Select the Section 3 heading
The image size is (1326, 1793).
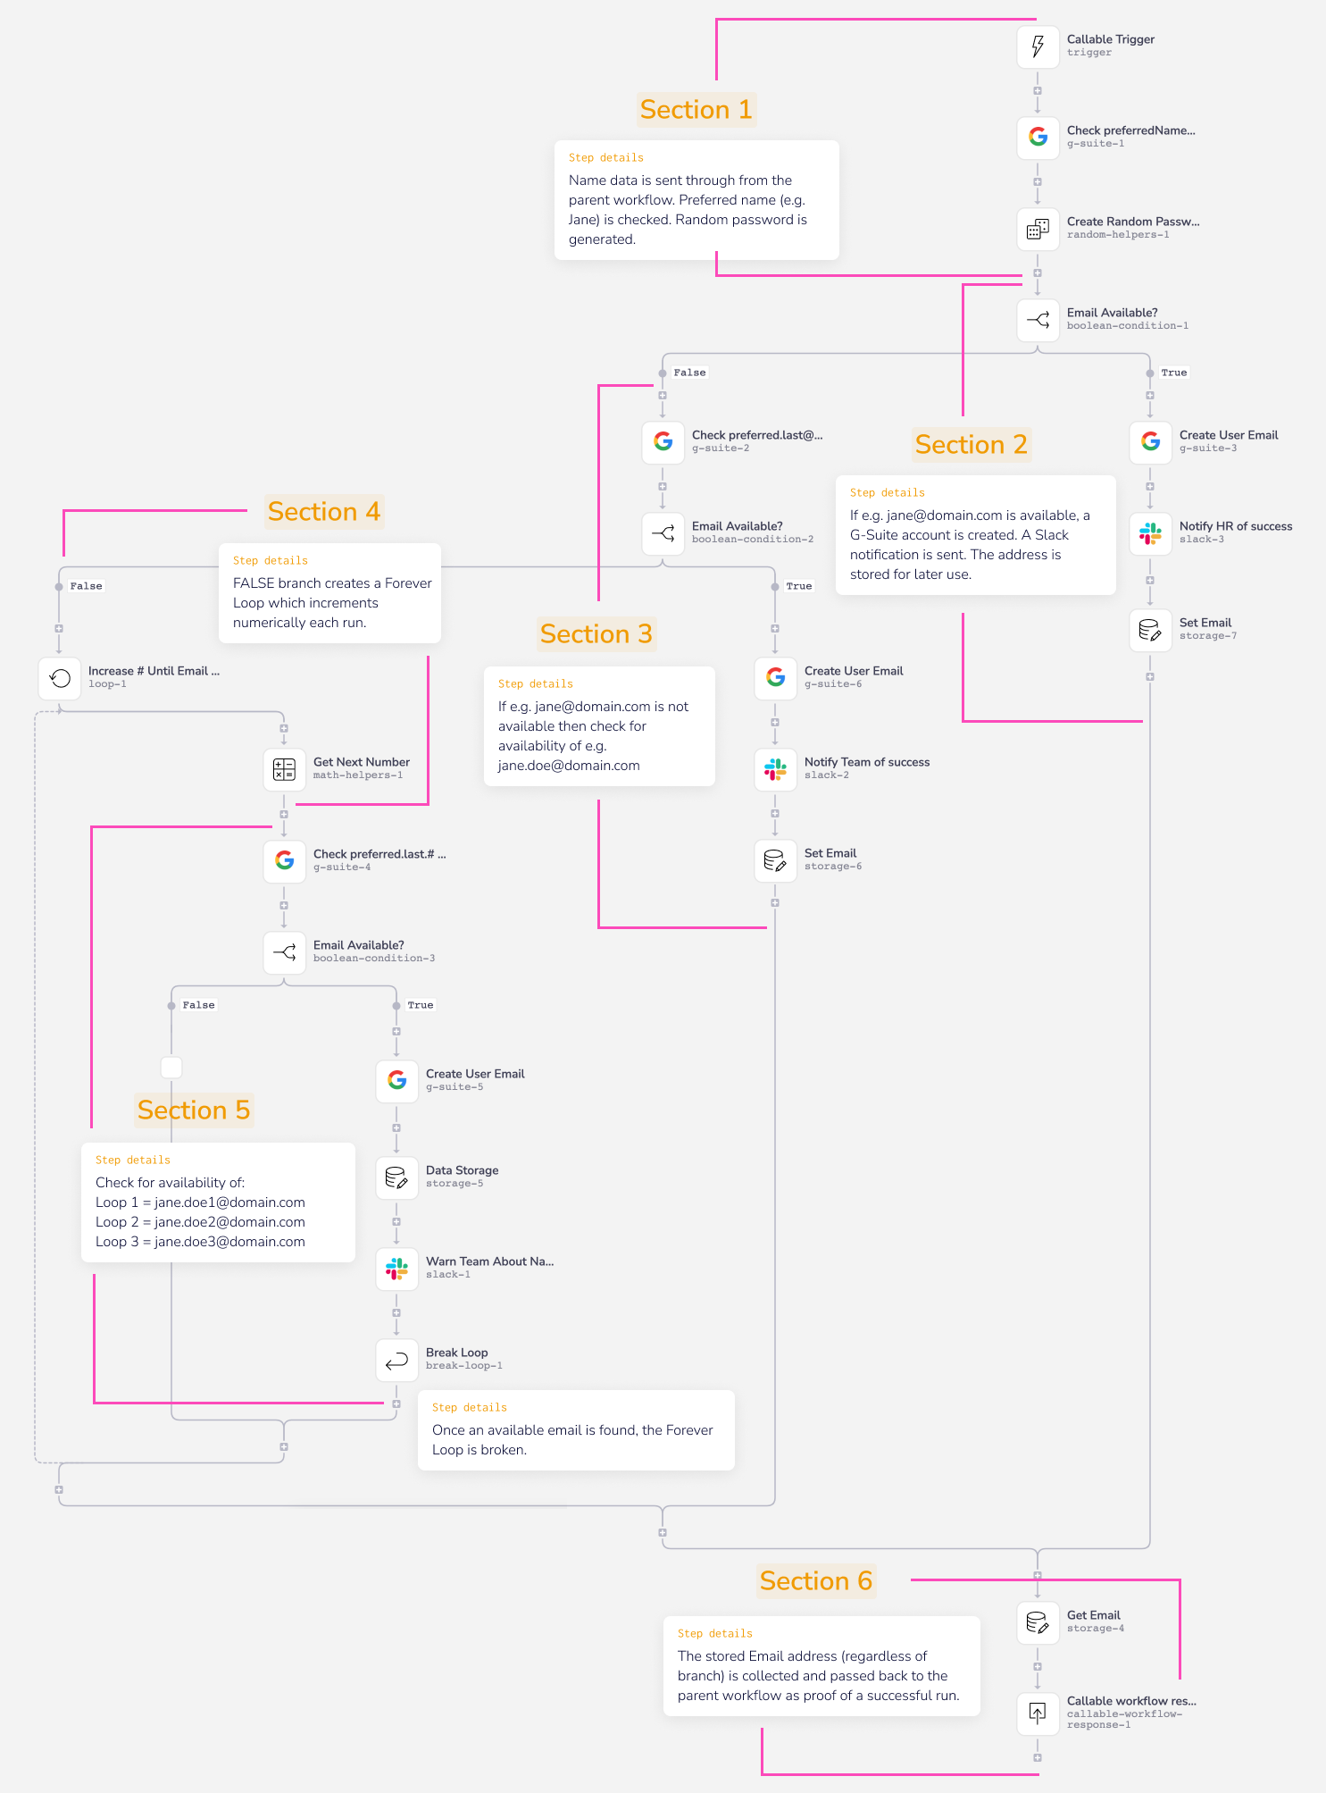click(x=596, y=634)
